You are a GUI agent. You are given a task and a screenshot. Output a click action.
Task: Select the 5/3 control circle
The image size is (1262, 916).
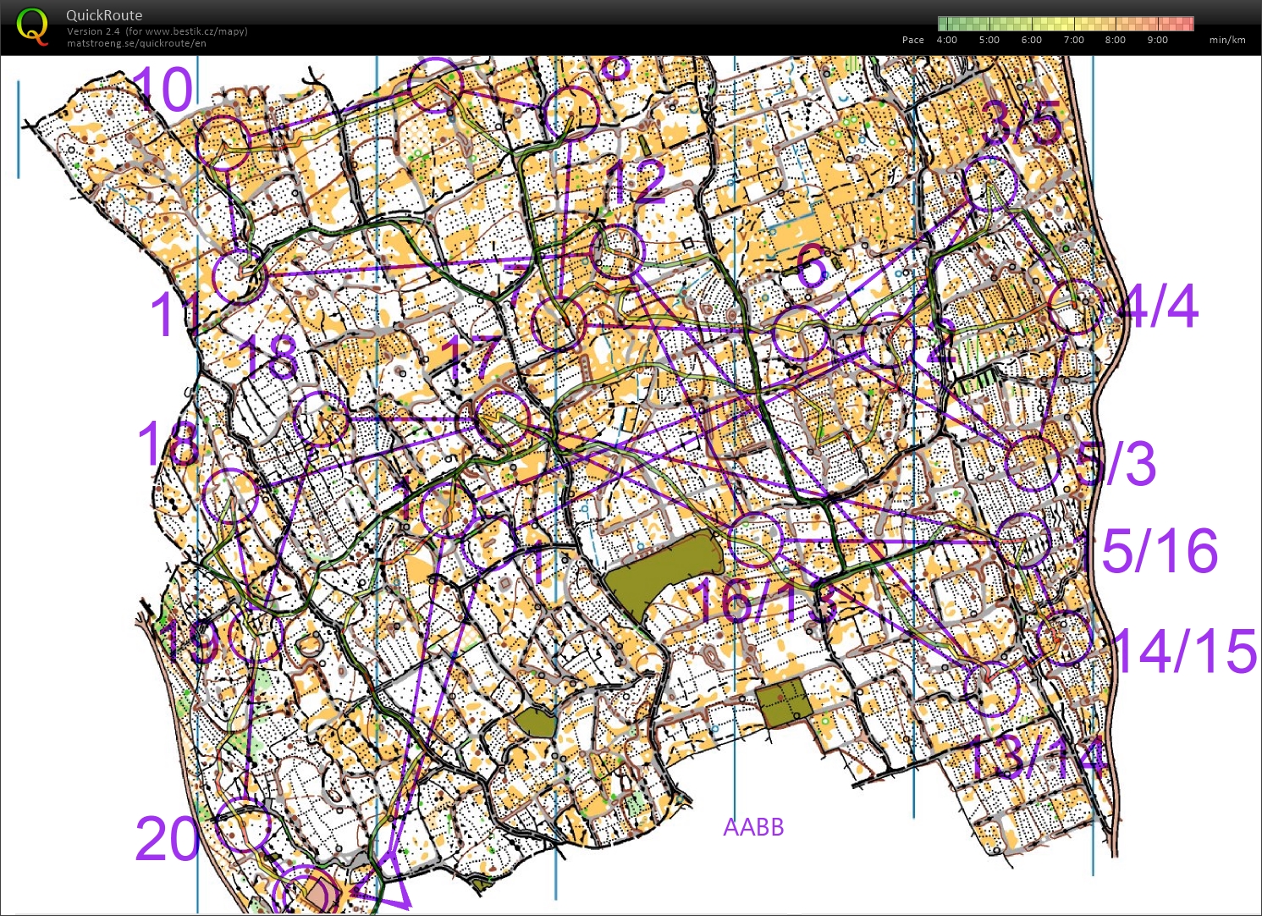(1033, 464)
